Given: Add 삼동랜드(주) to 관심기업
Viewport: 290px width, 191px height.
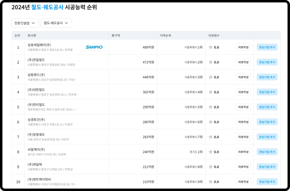Looking at the screenshot, I should [x=267, y=77].
